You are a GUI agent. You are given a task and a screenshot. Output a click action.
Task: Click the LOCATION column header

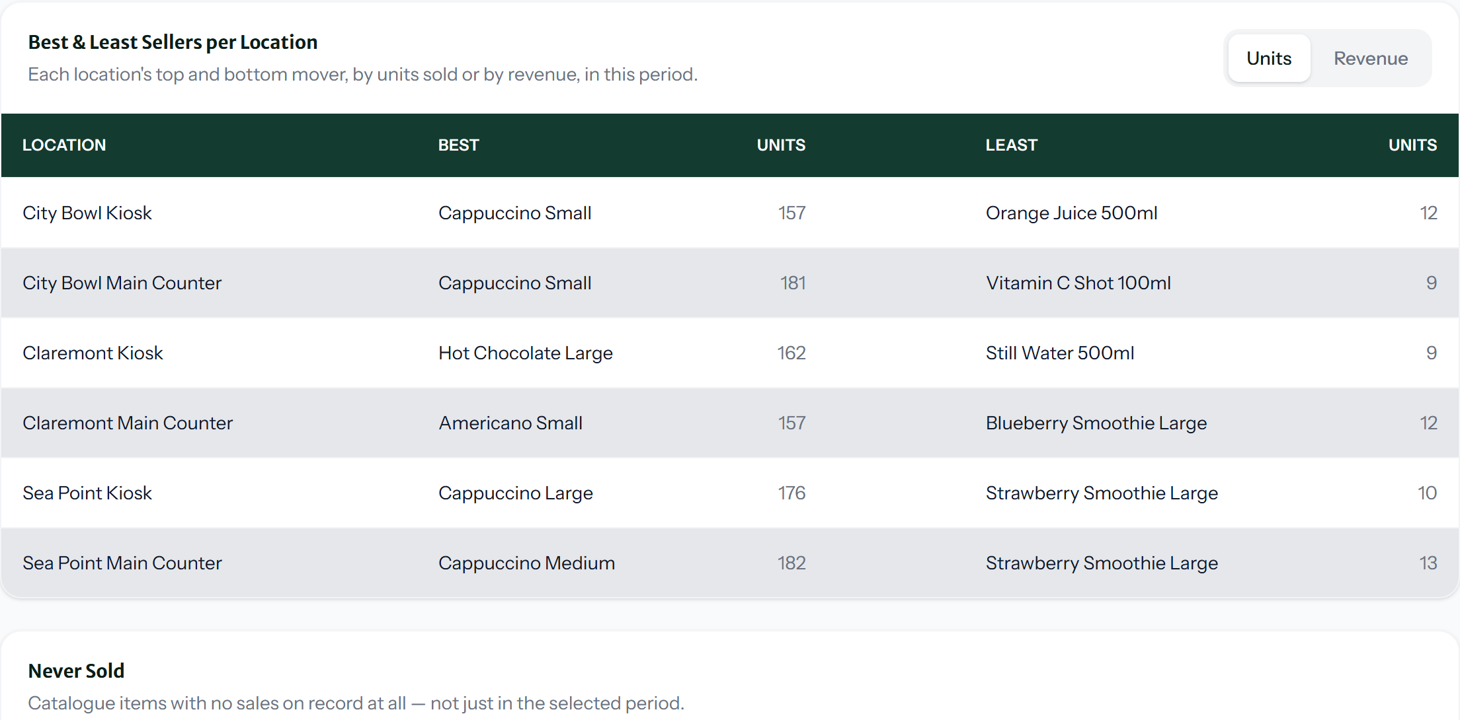(64, 145)
